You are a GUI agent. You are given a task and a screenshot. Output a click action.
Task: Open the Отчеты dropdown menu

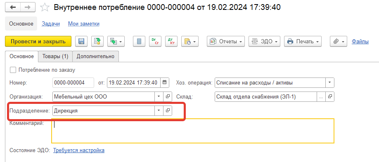click(x=226, y=41)
